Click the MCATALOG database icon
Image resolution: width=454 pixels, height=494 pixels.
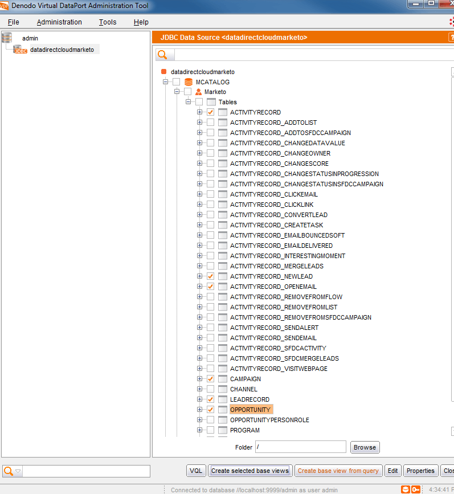click(189, 82)
